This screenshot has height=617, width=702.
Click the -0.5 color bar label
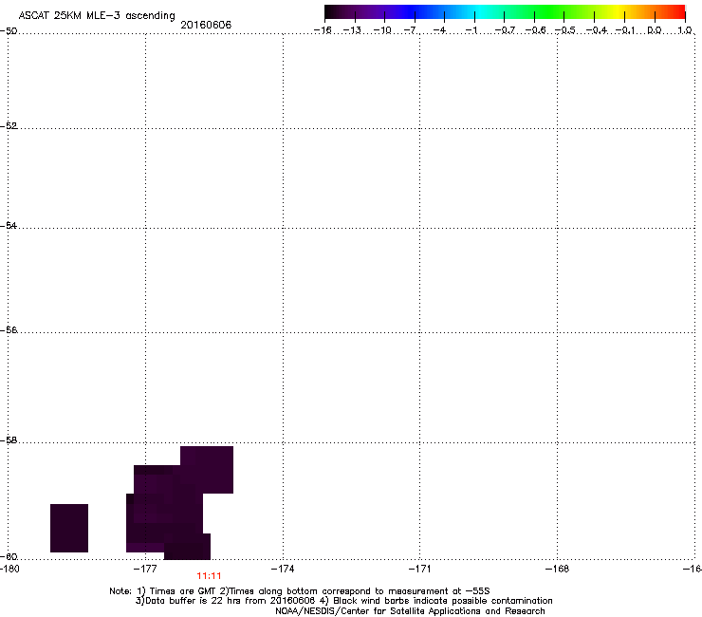click(564, 30)
